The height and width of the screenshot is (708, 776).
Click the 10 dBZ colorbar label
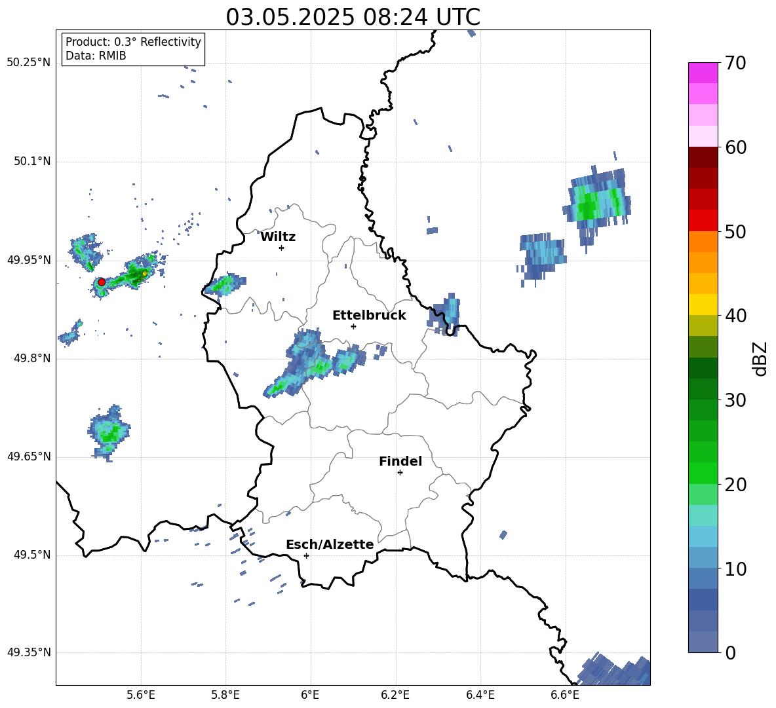pyautogui.click(x=735, y=569)
